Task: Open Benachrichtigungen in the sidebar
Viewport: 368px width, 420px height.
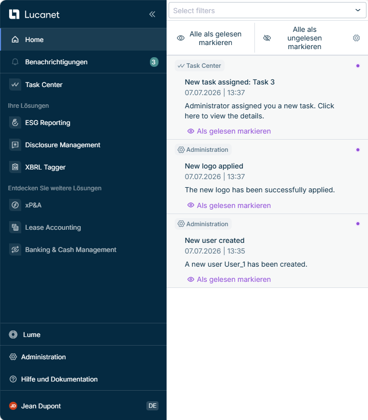Action: click(x=83, y=62)
